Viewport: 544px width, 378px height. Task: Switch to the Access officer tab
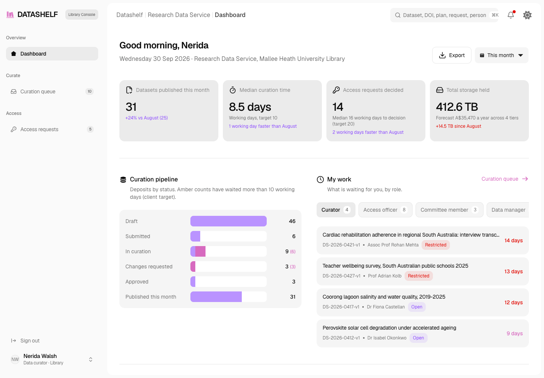pos(385,210)
